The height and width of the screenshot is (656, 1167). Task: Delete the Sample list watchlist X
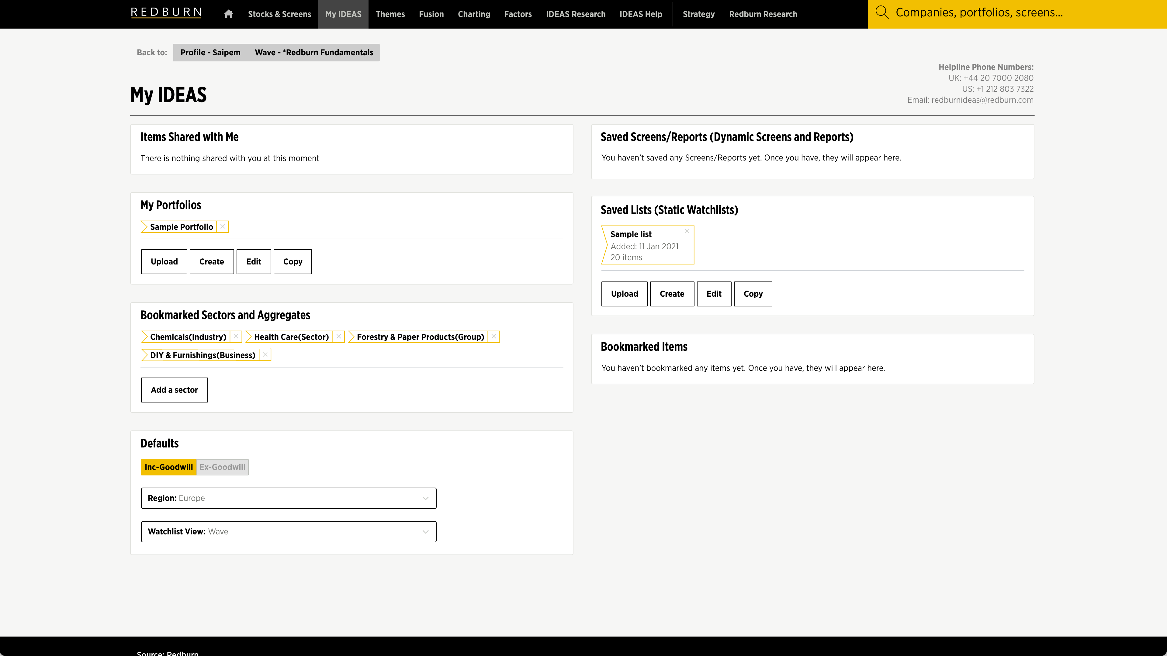pyautogui.click(x=687, y=231)
